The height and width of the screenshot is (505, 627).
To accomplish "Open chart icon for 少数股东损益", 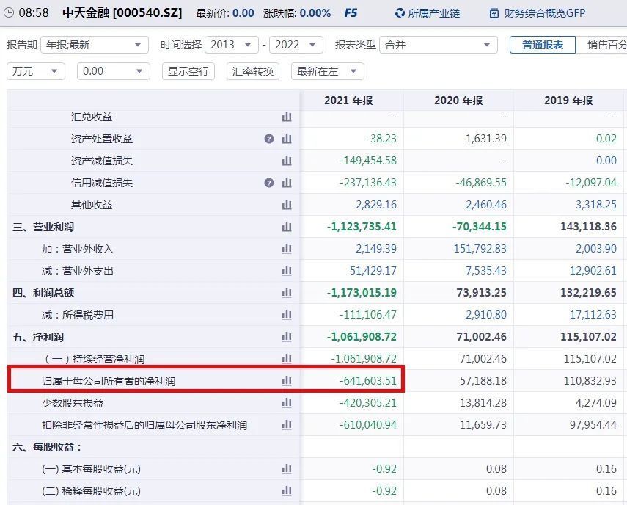I will click(286, 402).
